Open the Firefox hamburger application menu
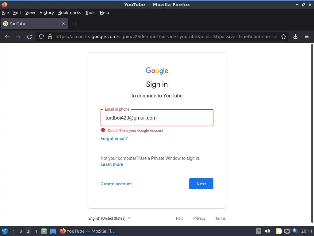This screenshot has height=236, width=314. point(307,37)
